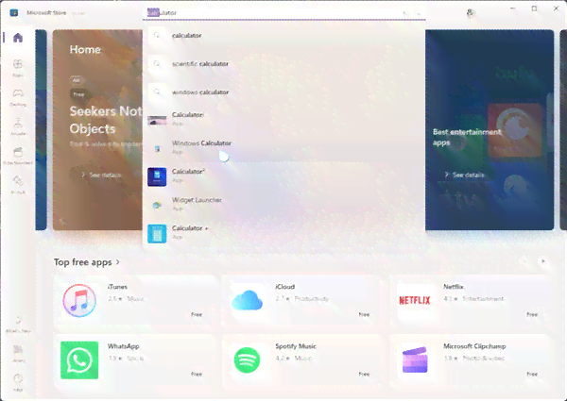Click the 'Home' title on the featured banner
567x401 pixels.
pos(85,49)
